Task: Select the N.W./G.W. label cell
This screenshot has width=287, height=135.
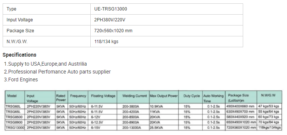Action: tap(47, 42)
